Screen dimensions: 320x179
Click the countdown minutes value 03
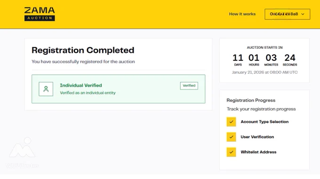coord(271,58)
